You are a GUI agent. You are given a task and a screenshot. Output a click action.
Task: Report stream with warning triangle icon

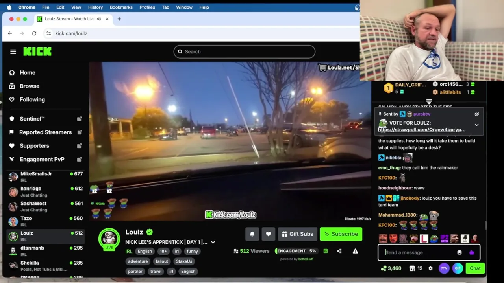355,251
